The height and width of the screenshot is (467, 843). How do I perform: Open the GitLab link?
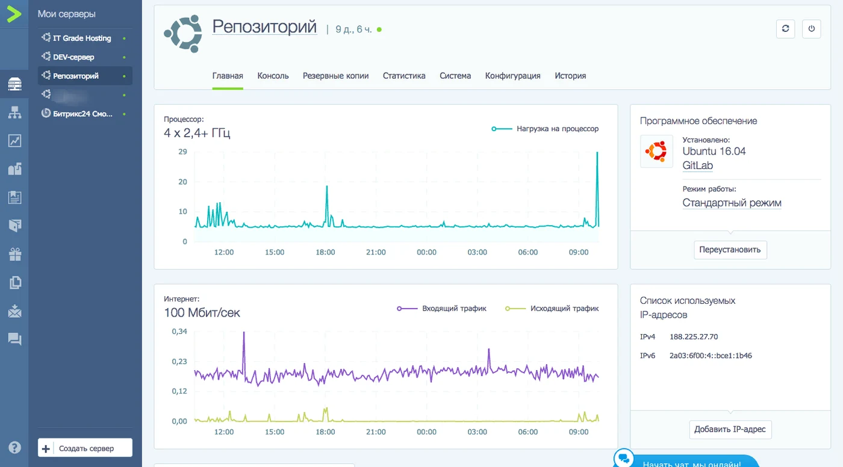coord(698,165)
